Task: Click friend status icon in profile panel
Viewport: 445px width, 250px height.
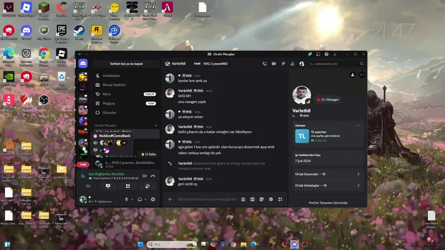Action: [x=353, y=75]
